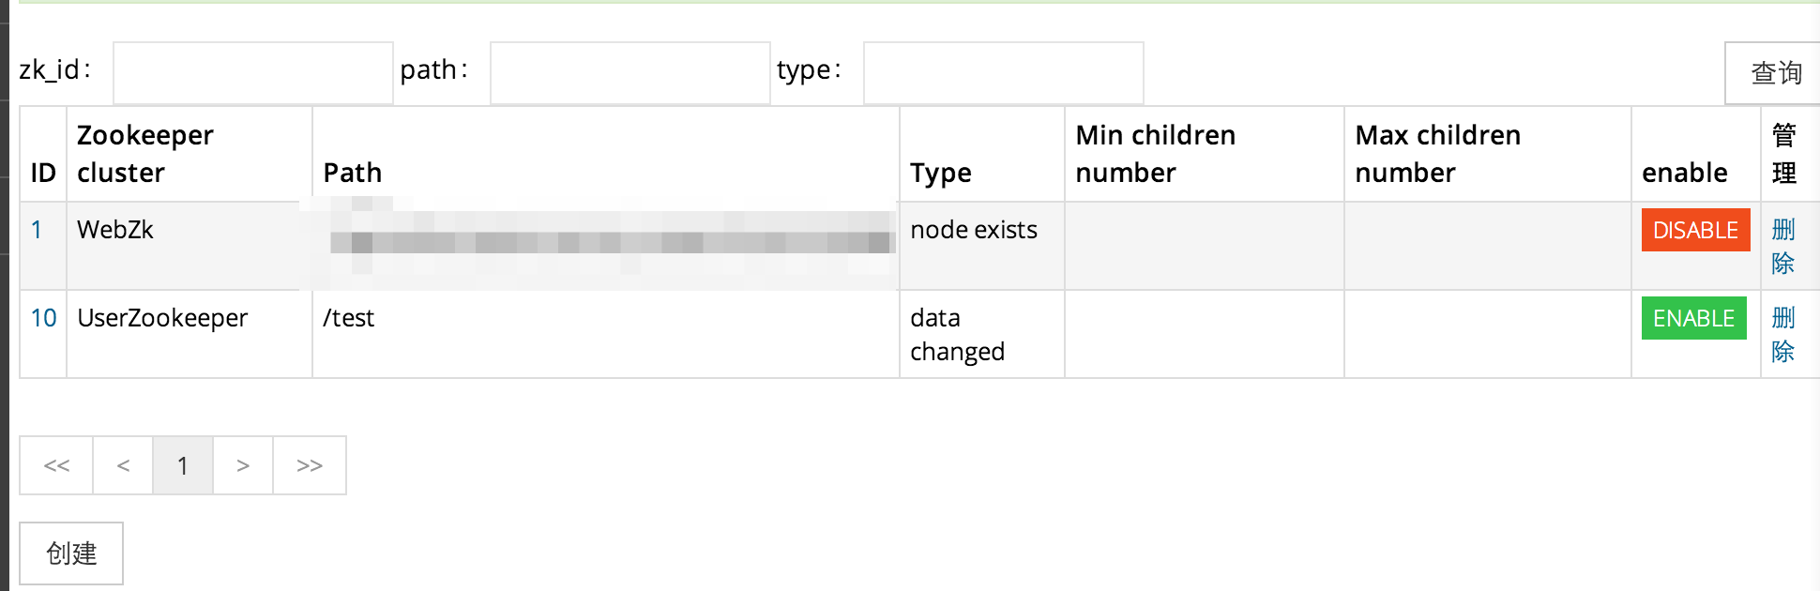
Task: Click the Min children number column header
Action: [x=1155, y=154]
